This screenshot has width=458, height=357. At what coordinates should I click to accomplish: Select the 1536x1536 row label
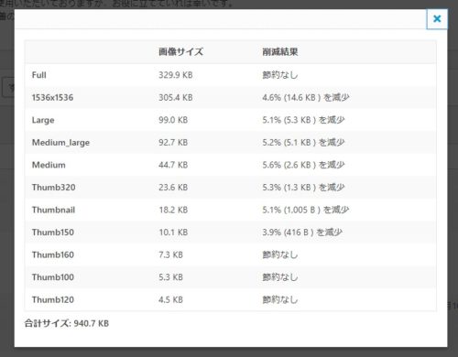(52, 98)
